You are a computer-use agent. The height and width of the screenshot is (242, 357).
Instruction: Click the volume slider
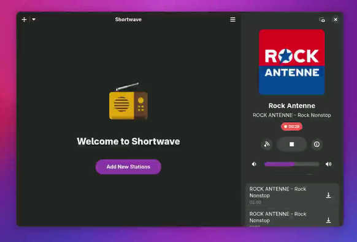point(291,164)
